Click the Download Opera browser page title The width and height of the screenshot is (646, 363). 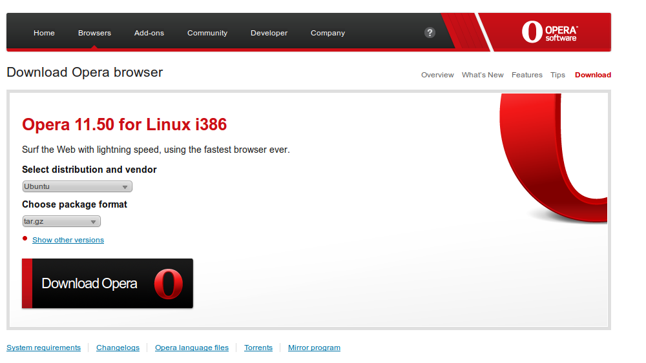(85, 72)
